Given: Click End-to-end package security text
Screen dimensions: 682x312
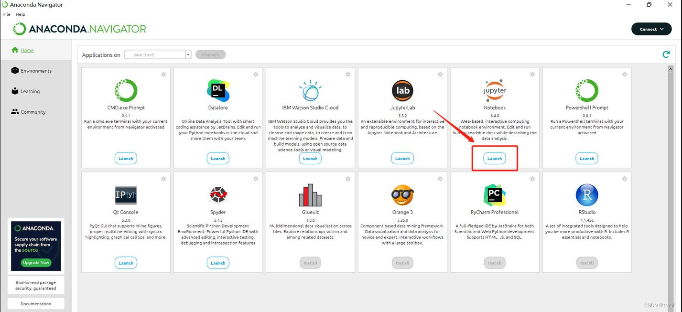Looking at the screenshot, I should [x=36, y=285].
